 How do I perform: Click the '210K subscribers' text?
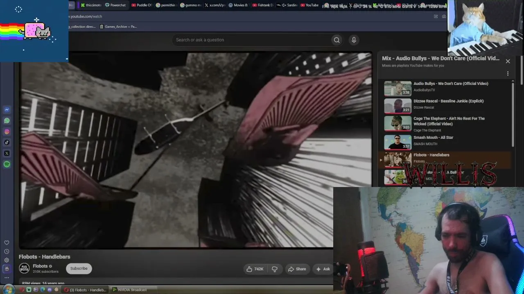tap(45, 272)
